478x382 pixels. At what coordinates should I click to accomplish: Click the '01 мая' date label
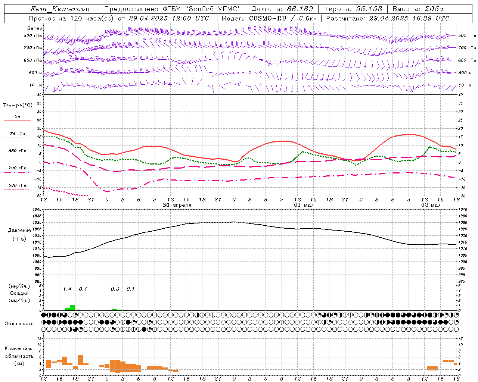(304, 205)
